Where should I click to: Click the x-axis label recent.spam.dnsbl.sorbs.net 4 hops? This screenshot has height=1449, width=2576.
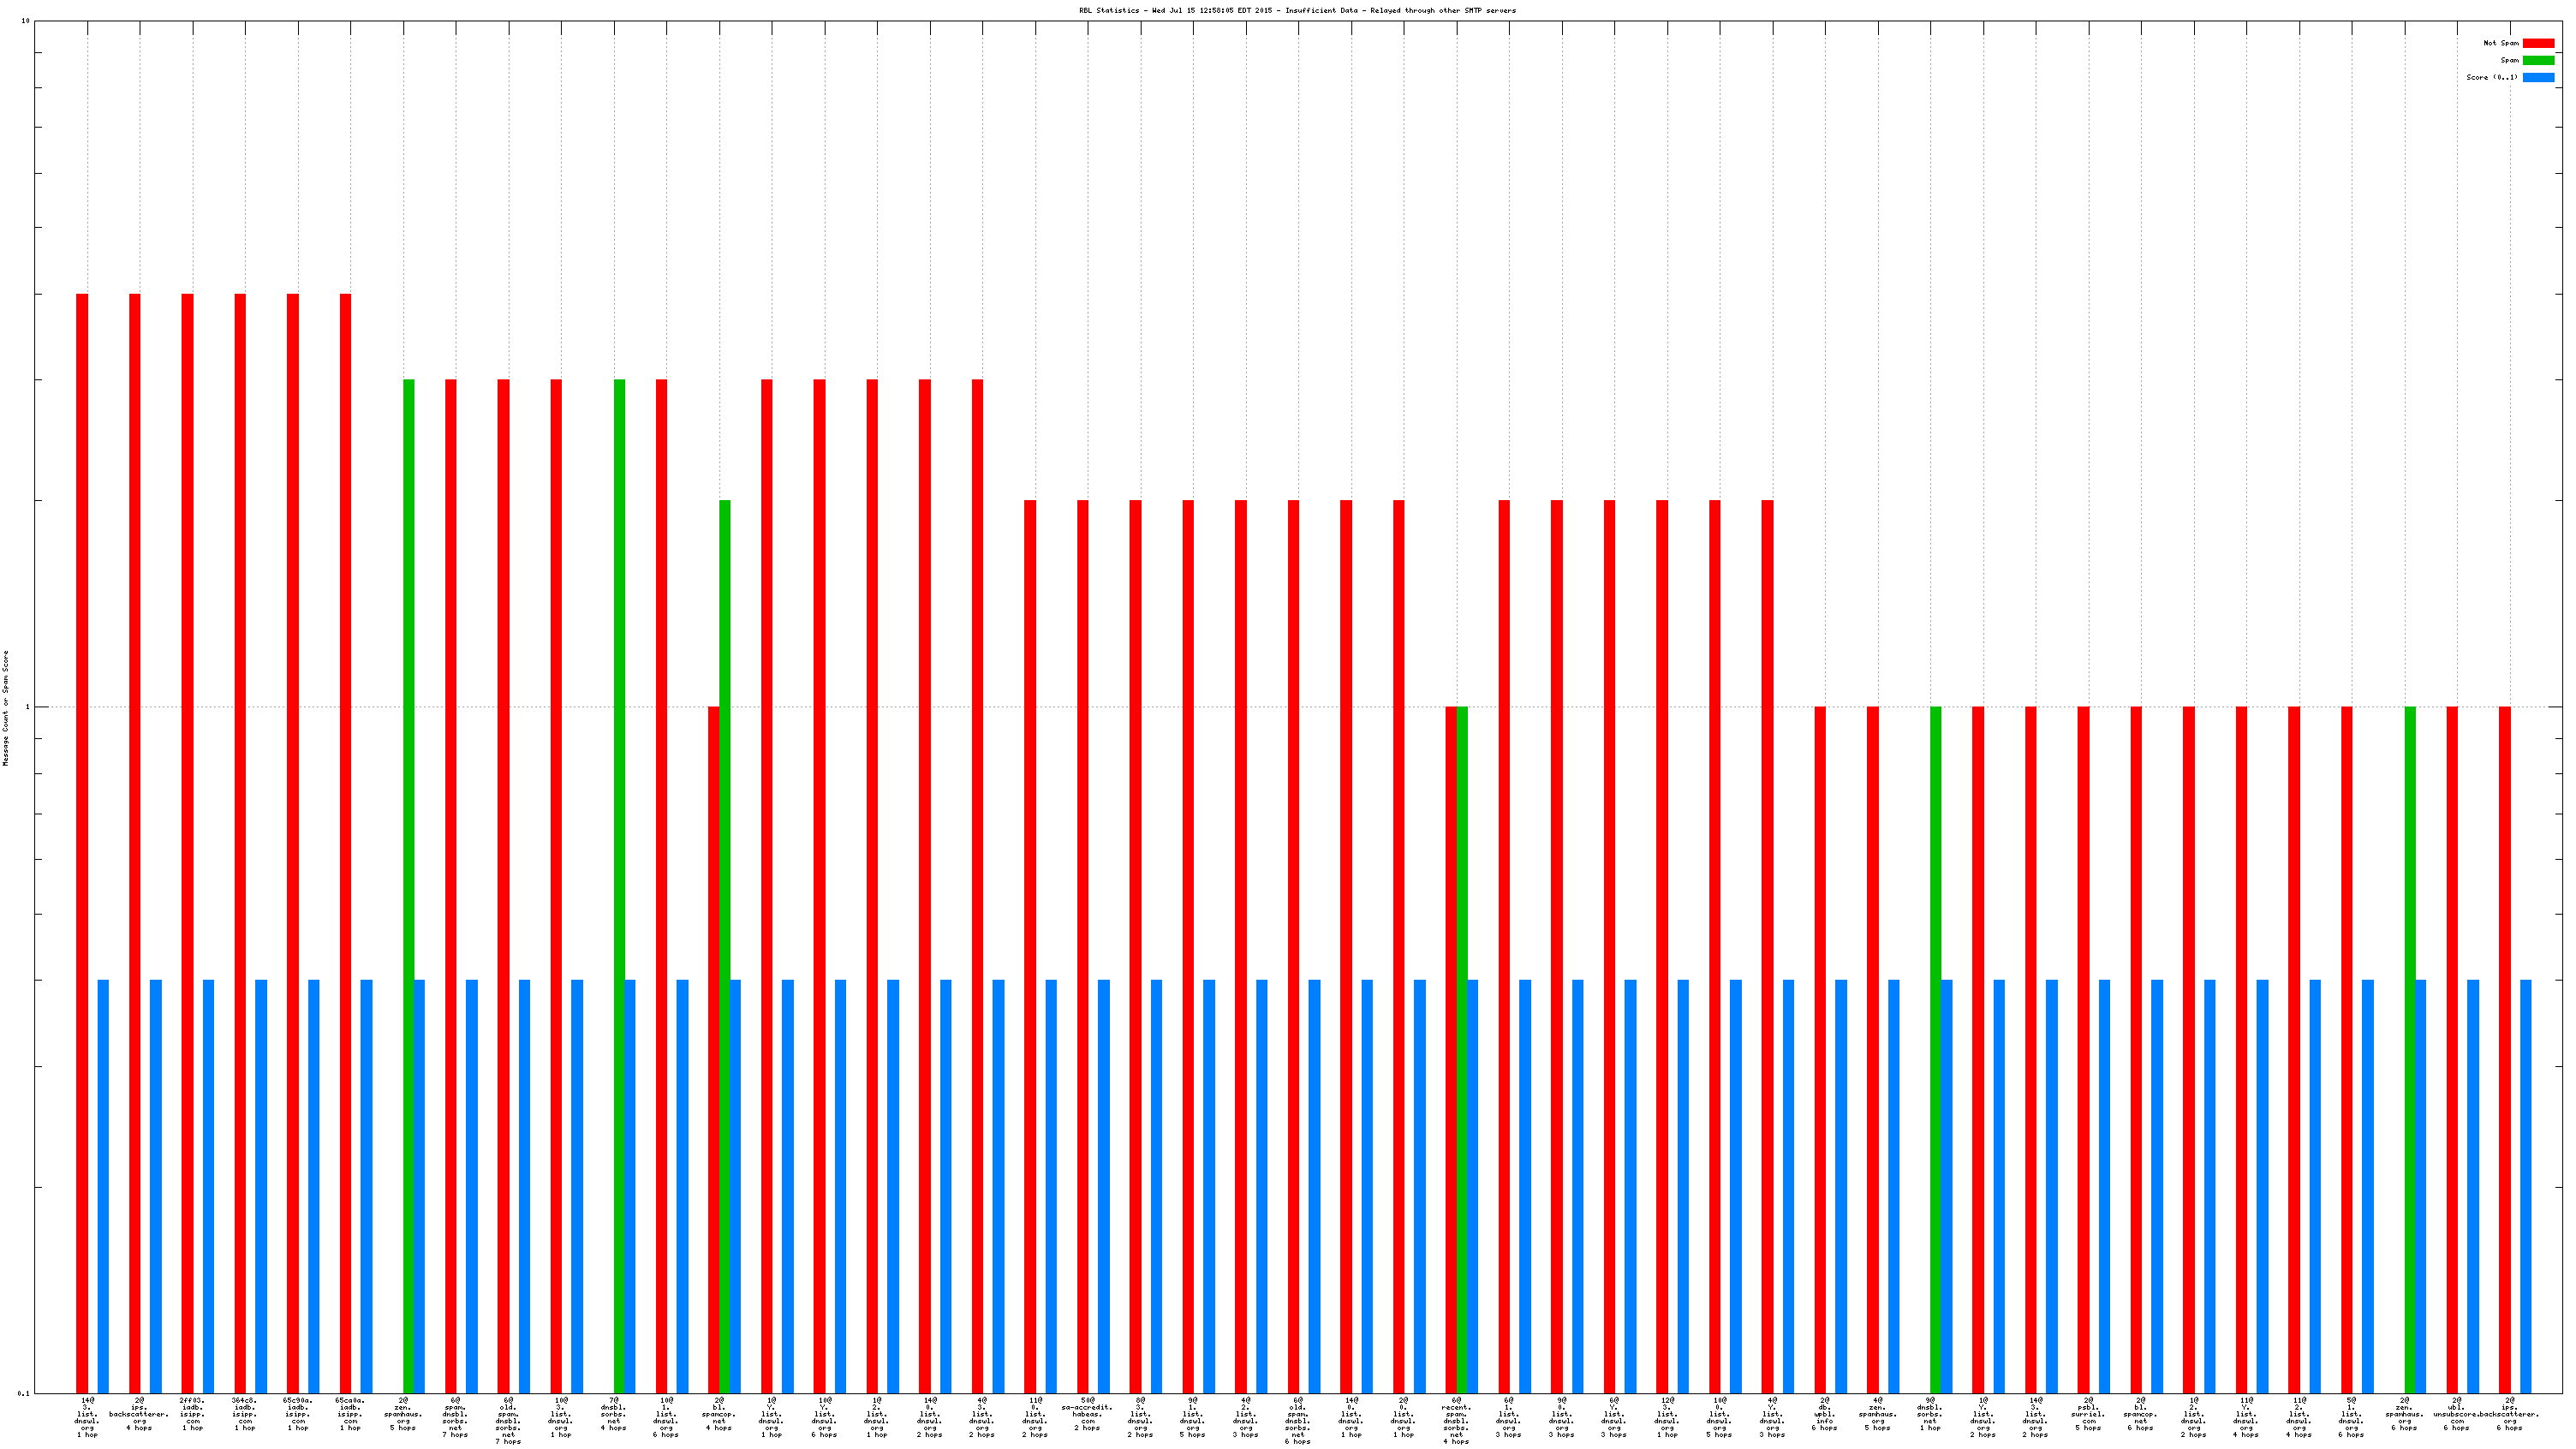(x=1456, y=1420)
